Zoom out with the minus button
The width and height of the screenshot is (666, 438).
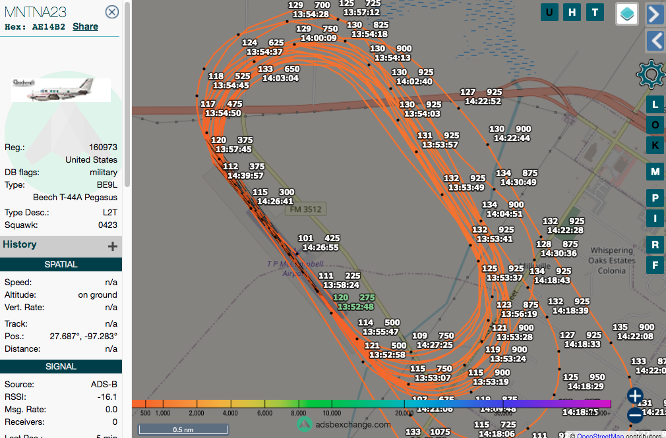pyautogui.click(x=636, y=415)
